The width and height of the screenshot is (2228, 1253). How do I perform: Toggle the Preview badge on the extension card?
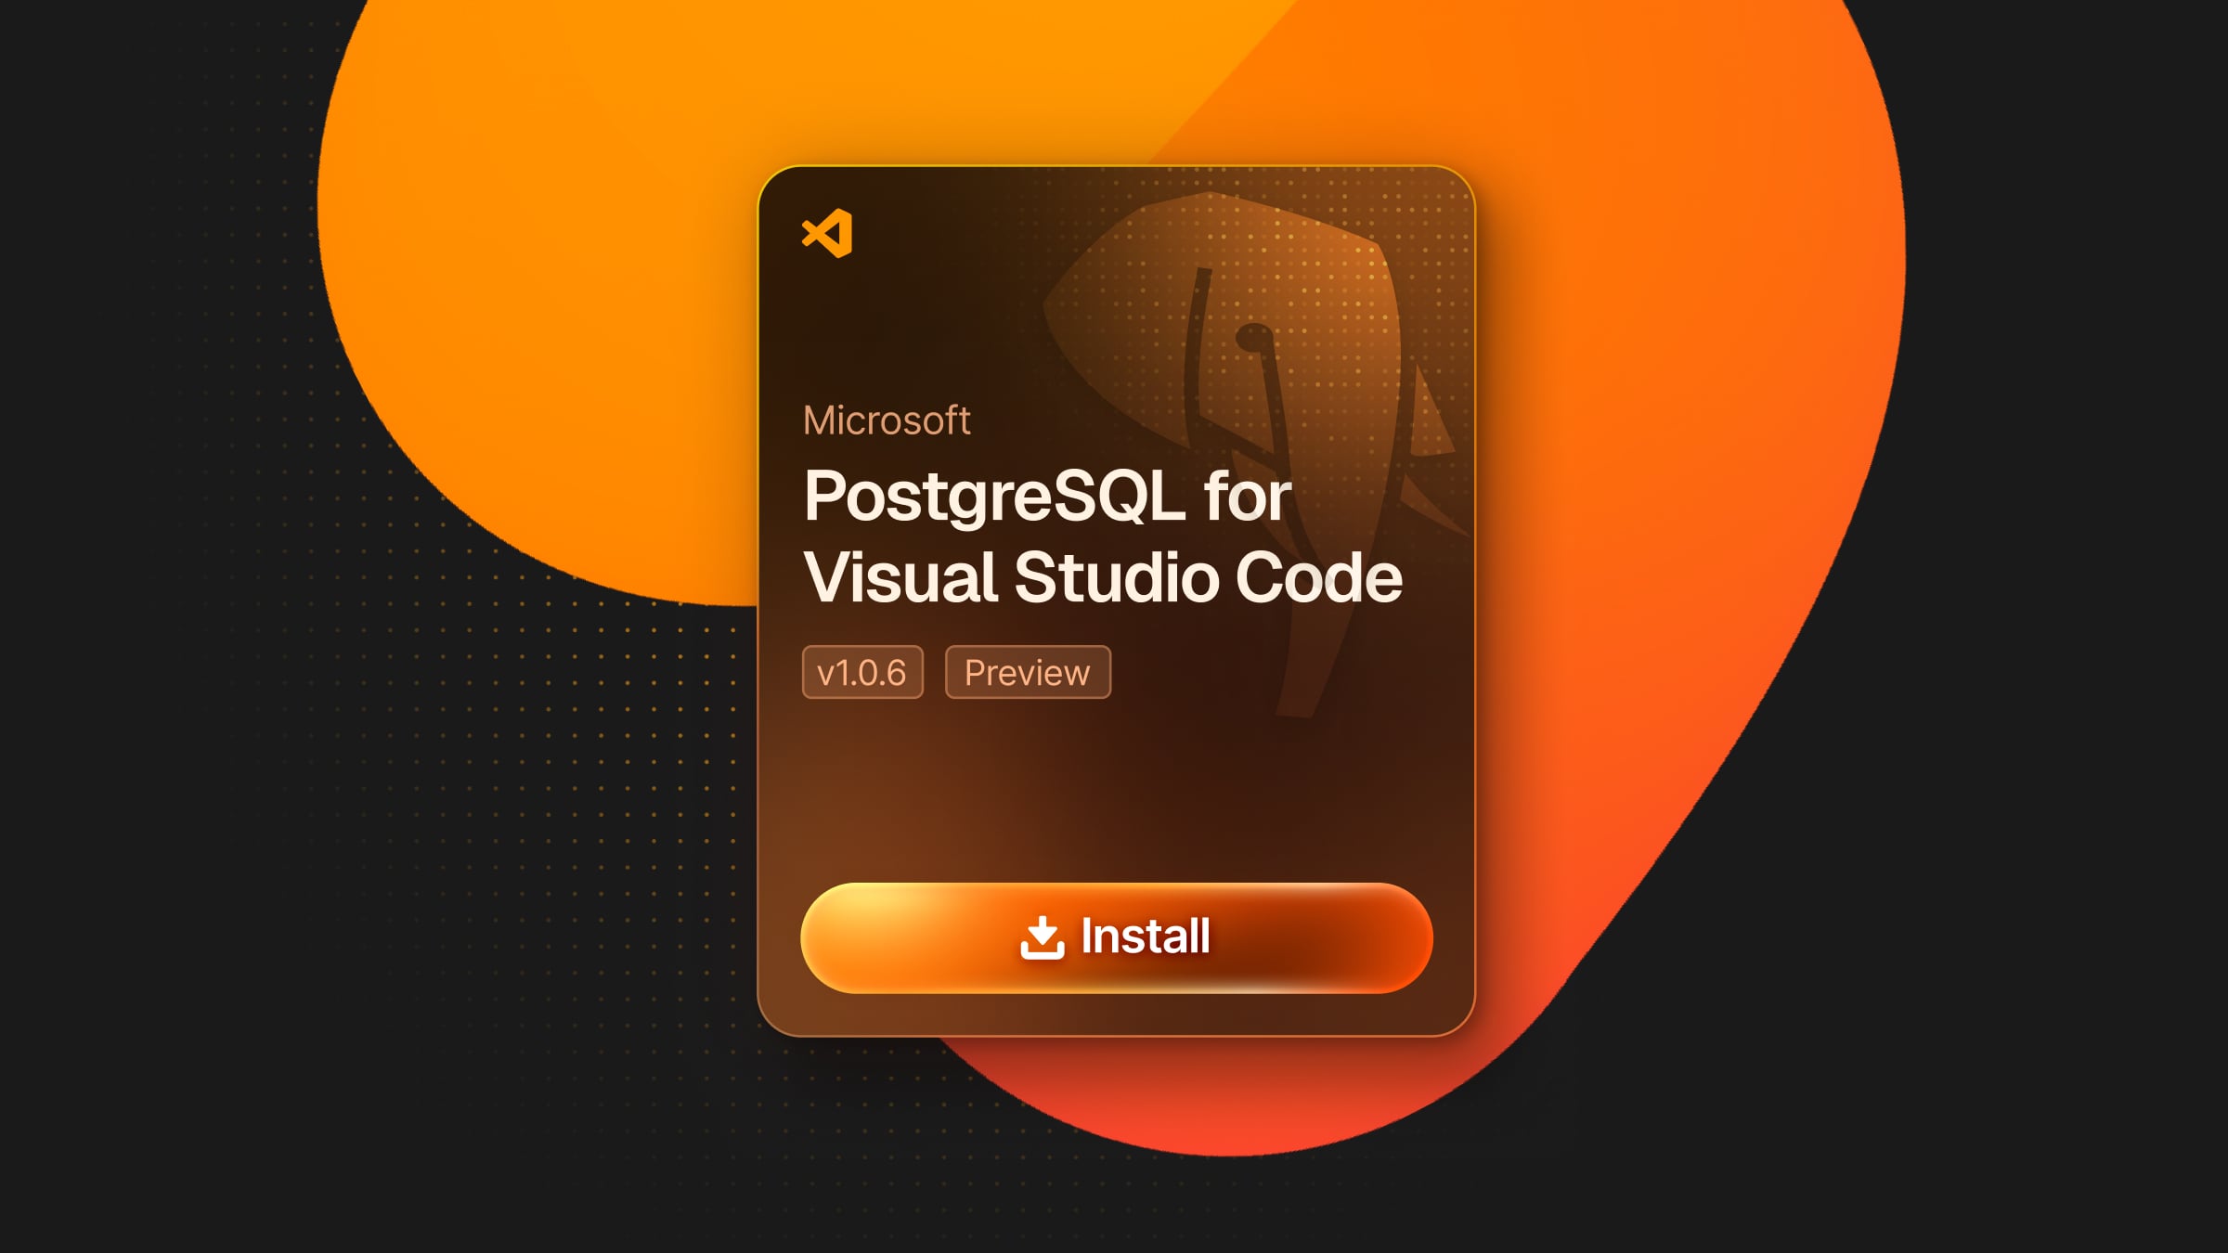click(1027, 673)
